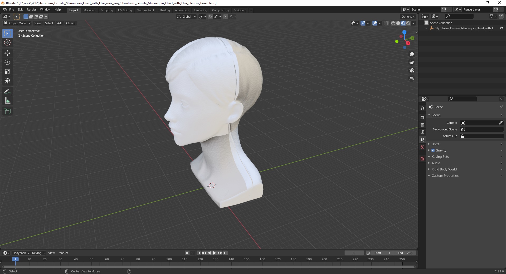Open the View Layer properties tab

point(422,132)
